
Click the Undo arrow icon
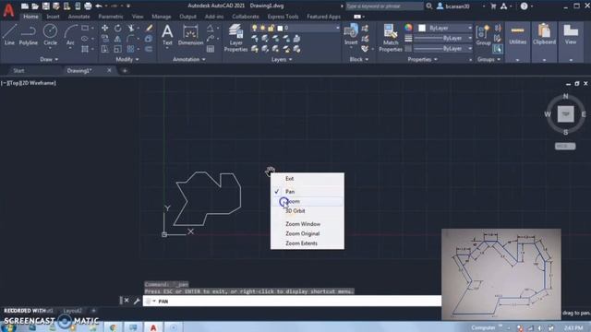[x=99, y=6]
